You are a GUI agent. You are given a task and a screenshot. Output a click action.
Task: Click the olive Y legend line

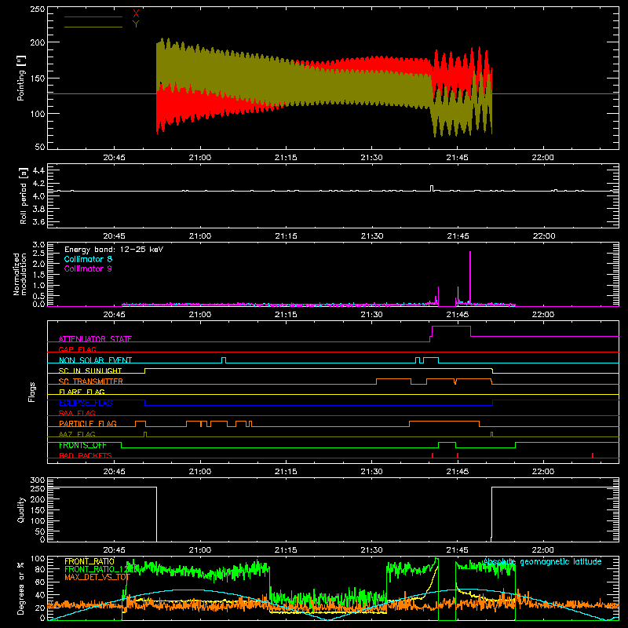[x=93, y=27]
